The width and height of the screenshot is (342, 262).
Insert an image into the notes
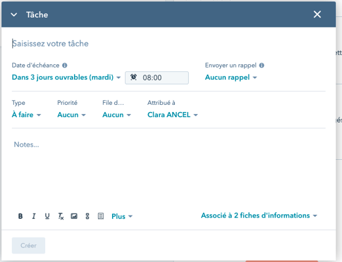(x=74, y=216)
